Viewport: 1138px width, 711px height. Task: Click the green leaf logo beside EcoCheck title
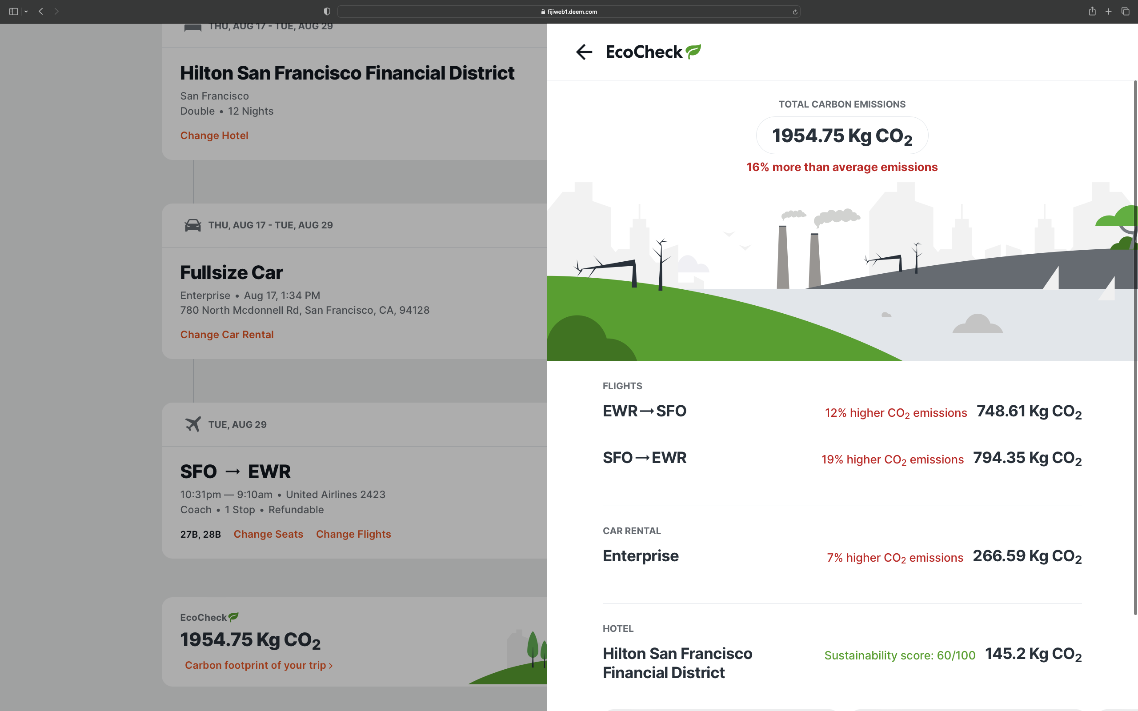(693, 51)
